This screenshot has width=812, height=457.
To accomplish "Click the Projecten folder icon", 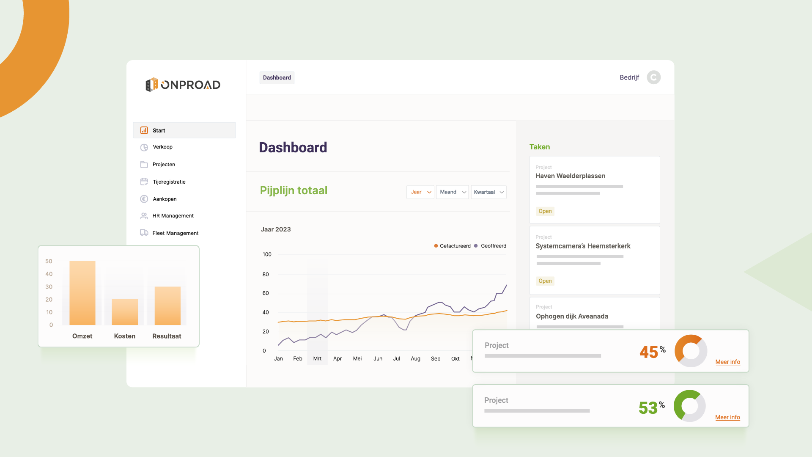I will tap(144, 165).
